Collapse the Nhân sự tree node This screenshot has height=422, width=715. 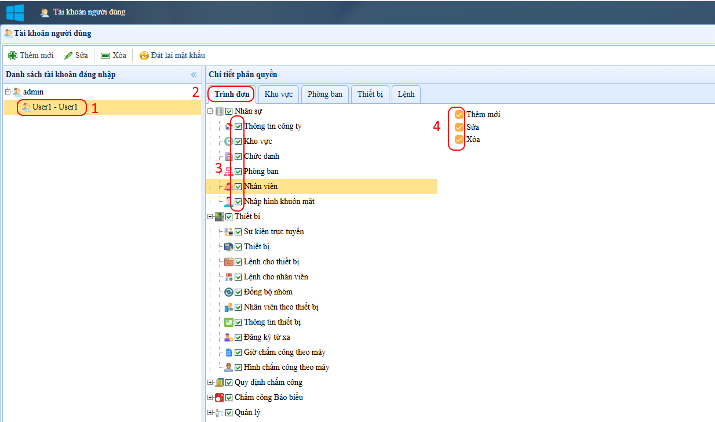210,111
